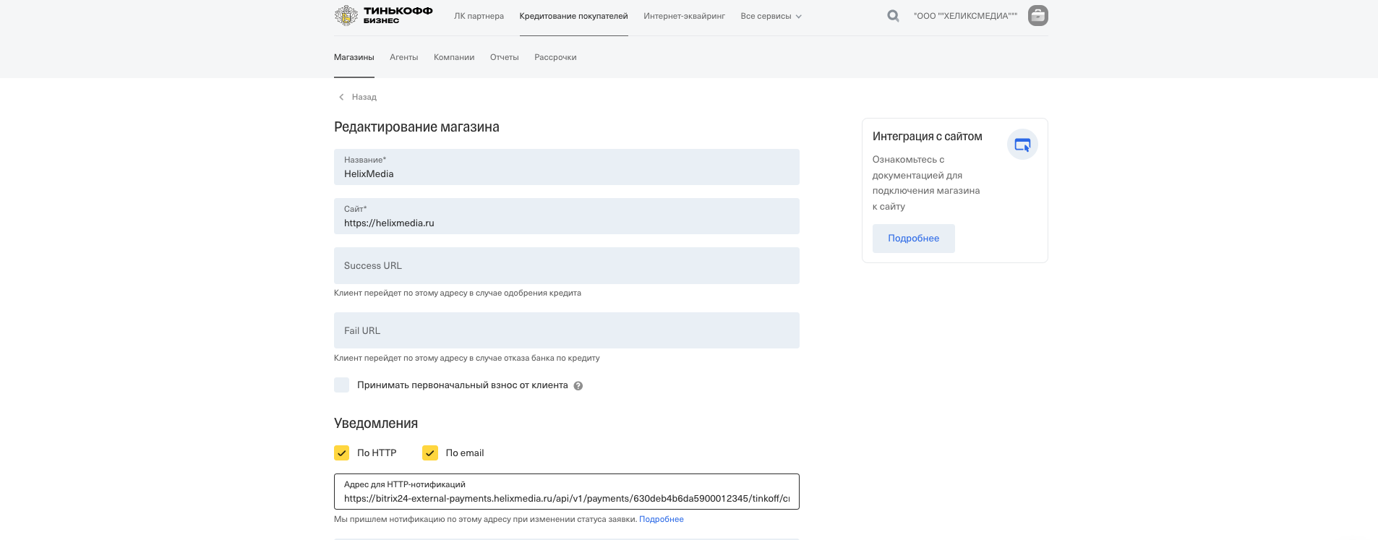This screenshot has width=1378, height=540.
Task: Open the ООО ХЕЛИКСМЕДИА company selector
Action: pyautogui.click(x=965, y=16)
